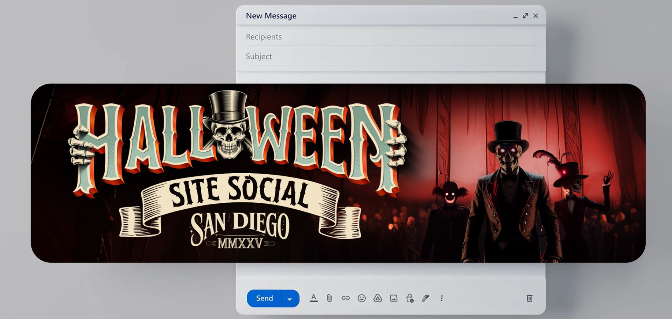Insert files using the Drive icon
The width and height of the screenshot is (672, 319).
(378, 298)
